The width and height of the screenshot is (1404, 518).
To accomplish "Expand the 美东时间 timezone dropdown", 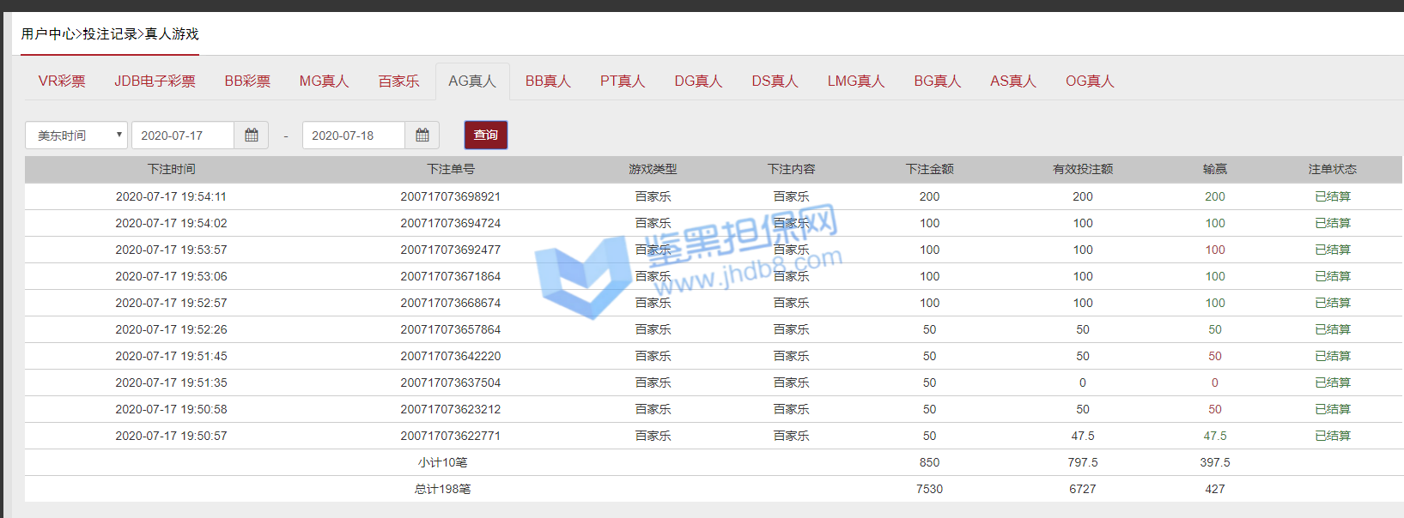I will [x=76, y=136].
